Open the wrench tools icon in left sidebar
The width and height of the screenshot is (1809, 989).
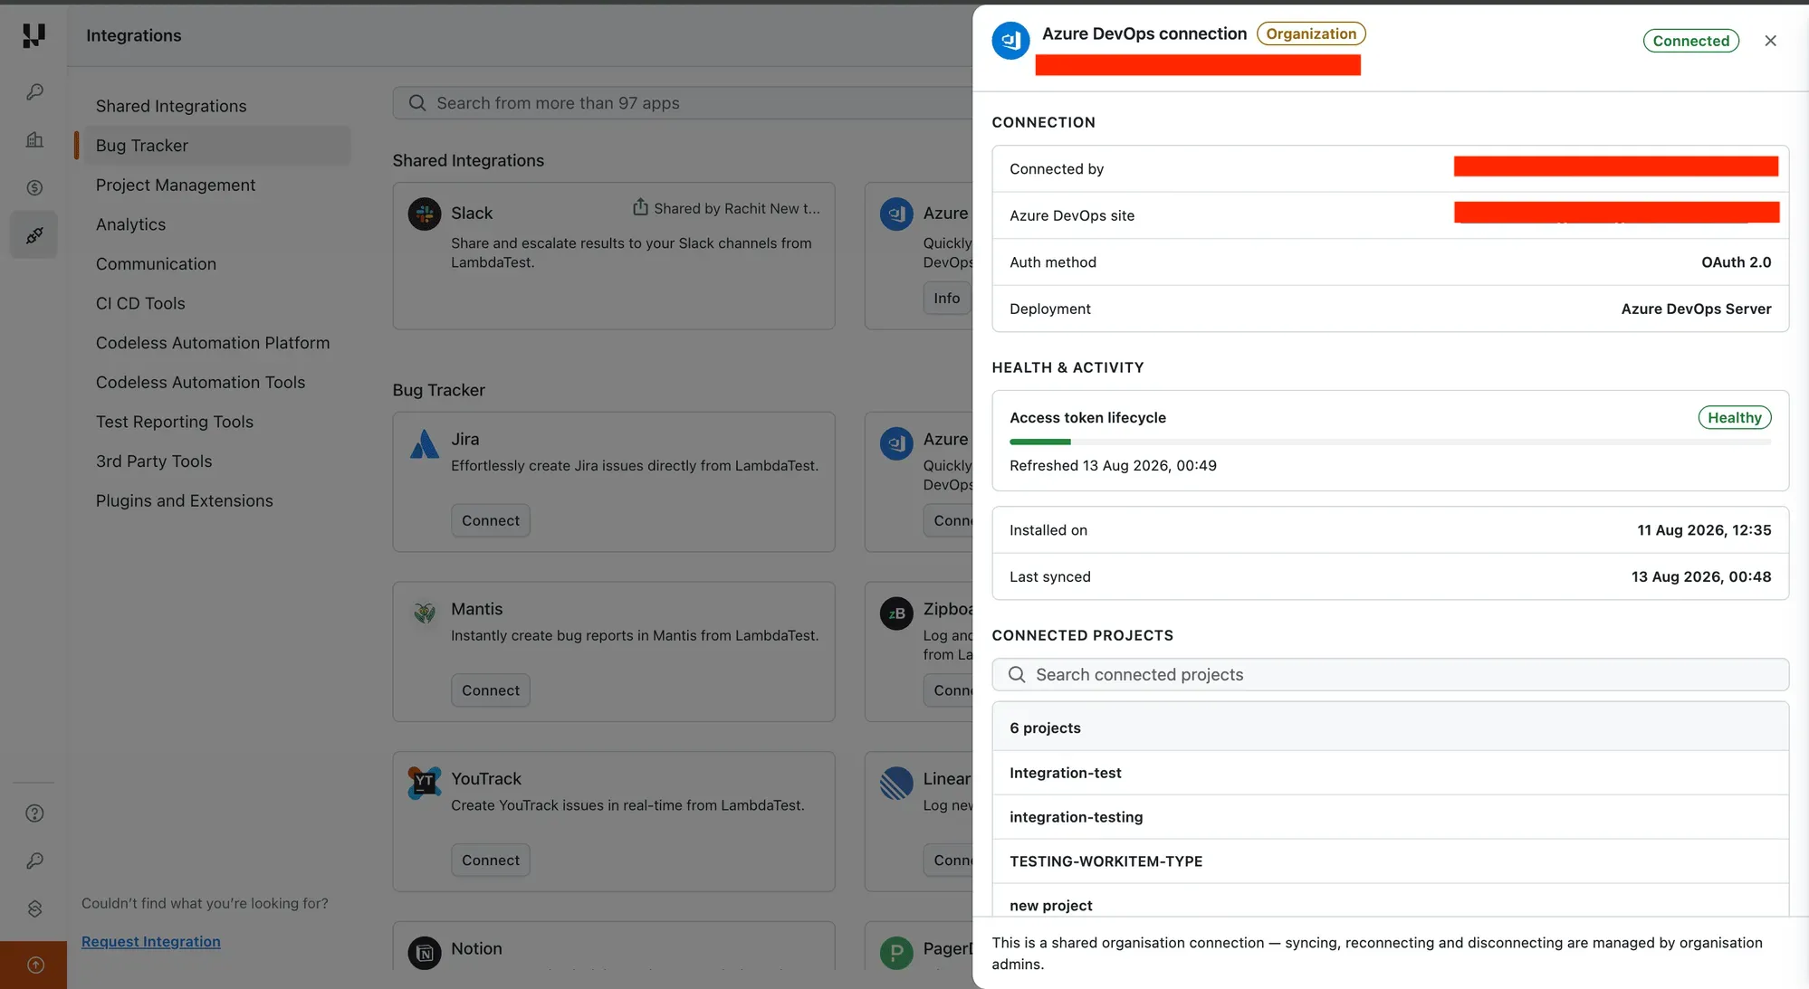point(34,92)
